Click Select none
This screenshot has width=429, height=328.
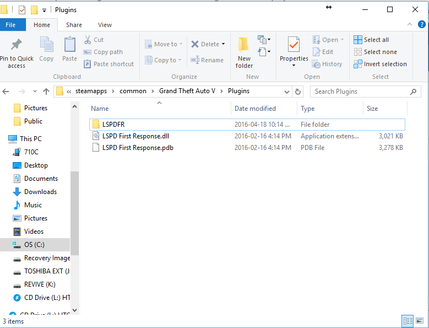coord(375,52)
